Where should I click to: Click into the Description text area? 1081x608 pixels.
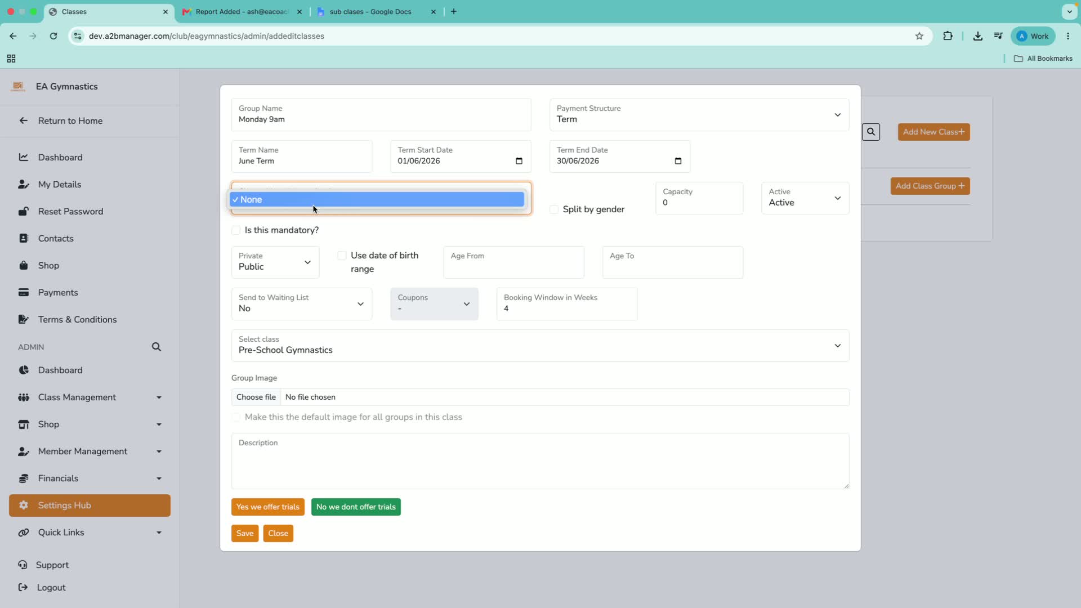(540, 461)
